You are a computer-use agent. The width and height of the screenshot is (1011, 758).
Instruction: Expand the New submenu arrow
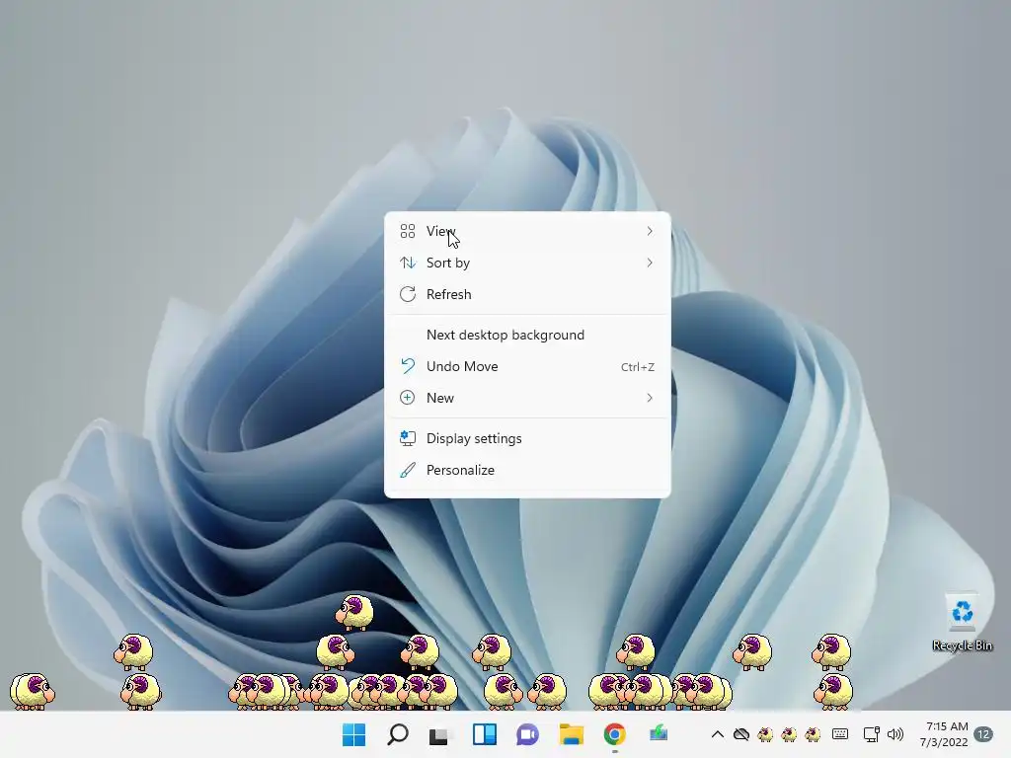click(x=650, y=398)
